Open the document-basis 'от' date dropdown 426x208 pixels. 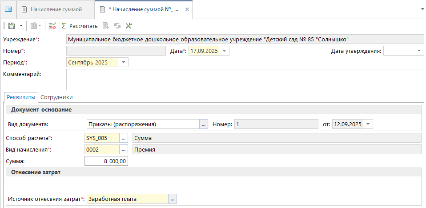point(368,124)
